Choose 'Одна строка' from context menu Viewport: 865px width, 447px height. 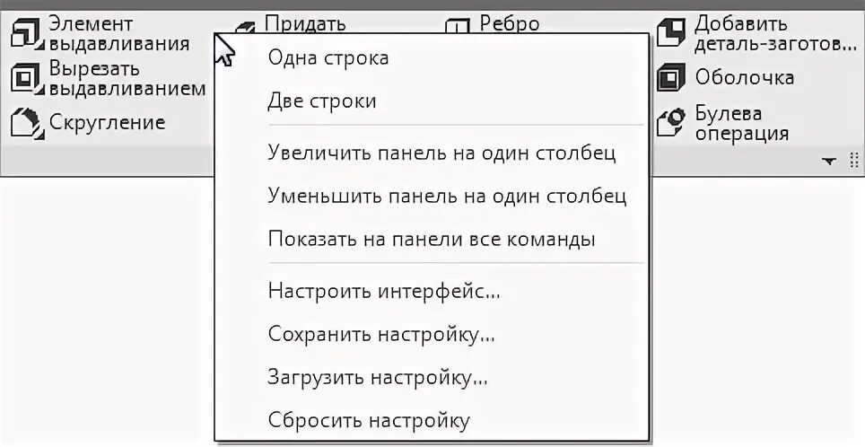coord(328,58)
